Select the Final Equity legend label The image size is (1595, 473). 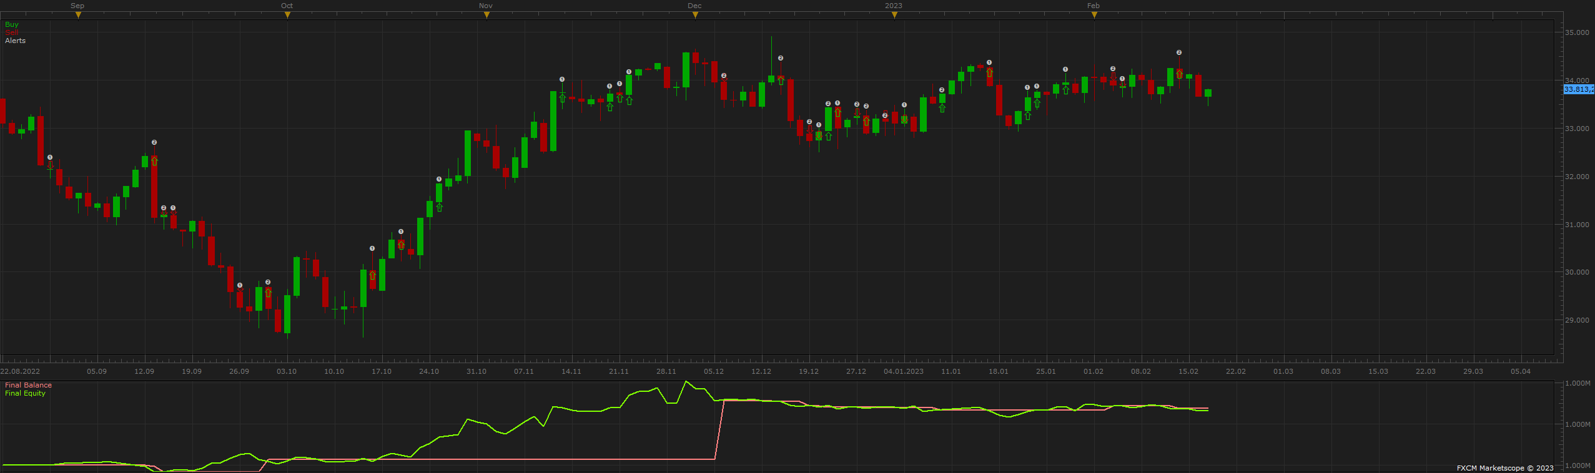pos(25,393)
